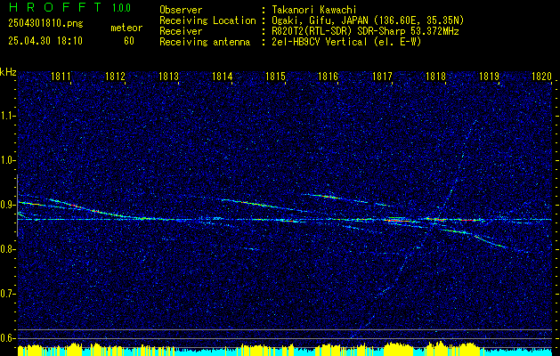
Task: Click time marker 1817
Action: click(x=382, y=76)
